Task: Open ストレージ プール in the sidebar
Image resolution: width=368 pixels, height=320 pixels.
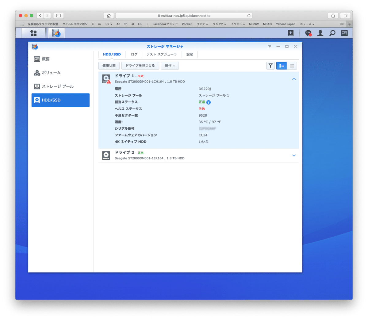Action: pos(60,86)
